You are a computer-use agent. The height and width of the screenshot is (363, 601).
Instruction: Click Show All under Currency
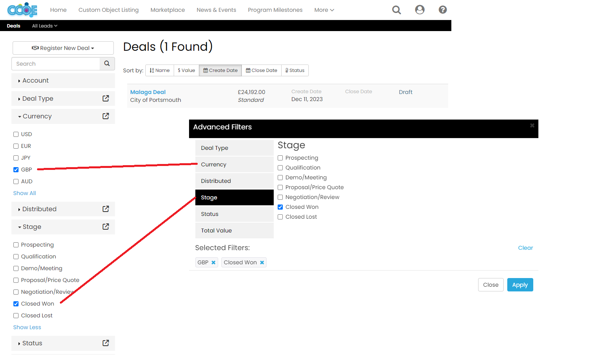pos(24,193)
